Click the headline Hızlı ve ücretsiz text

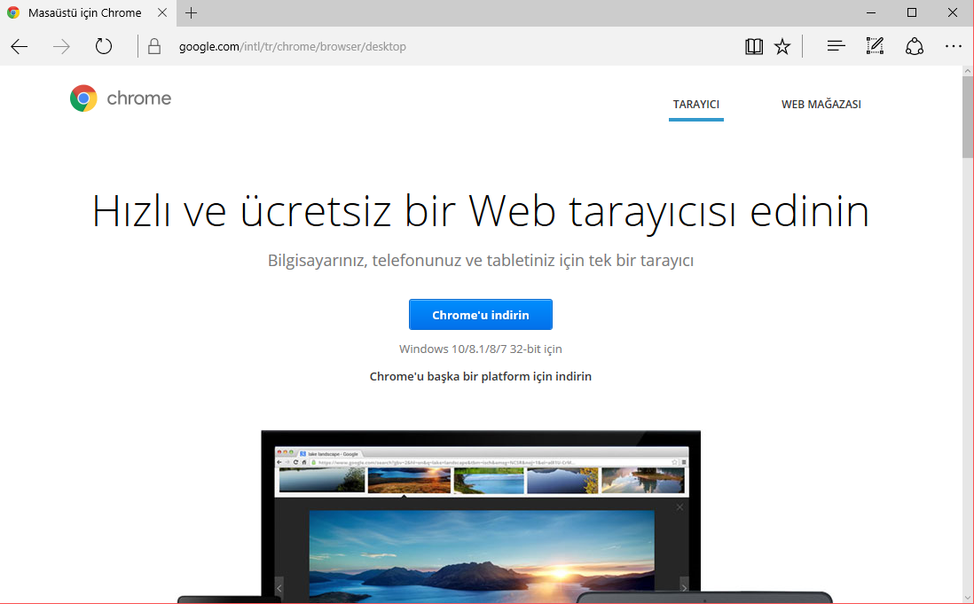point(480,211)
